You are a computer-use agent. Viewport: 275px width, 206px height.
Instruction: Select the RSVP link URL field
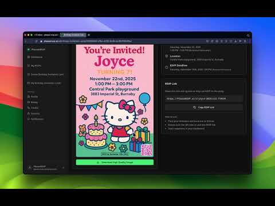(x=204, y=98)
